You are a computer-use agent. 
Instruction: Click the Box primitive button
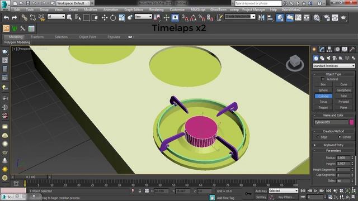[323, 84]
